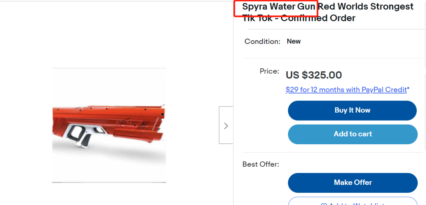
Task: Click the 'Price:' label
Action: (x=269, y=71)
